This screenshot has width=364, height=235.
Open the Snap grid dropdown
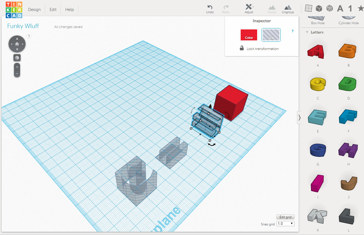[285, 224]
